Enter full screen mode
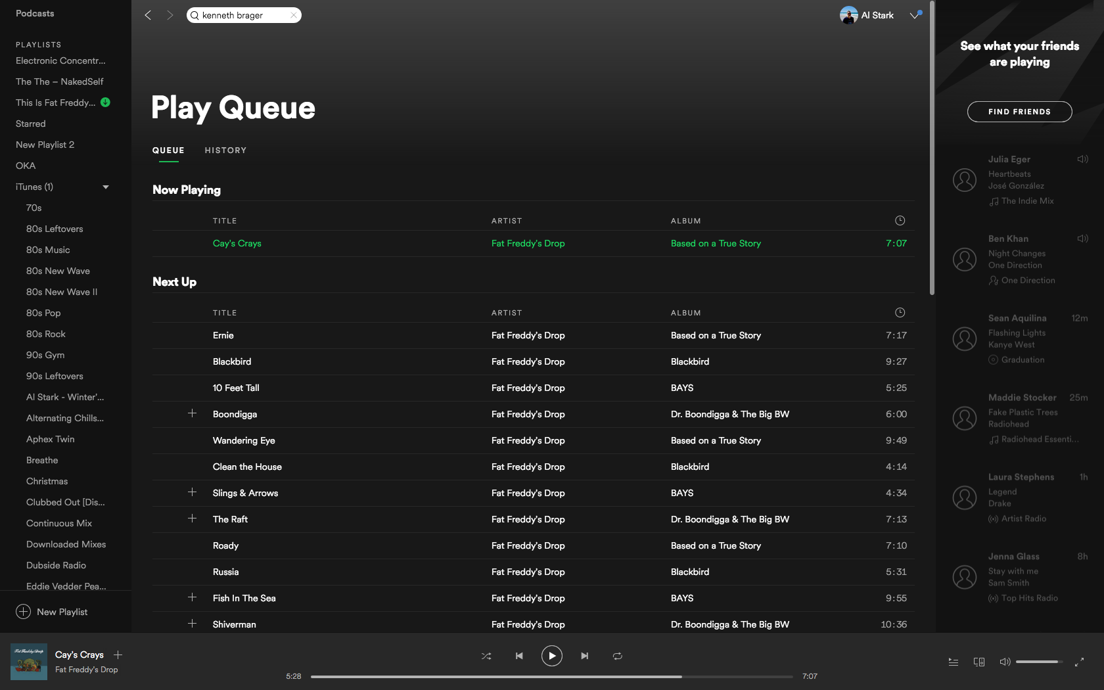Image resolution: width=1104 pixels, height=690 pixels. [x=1079, y=662]
